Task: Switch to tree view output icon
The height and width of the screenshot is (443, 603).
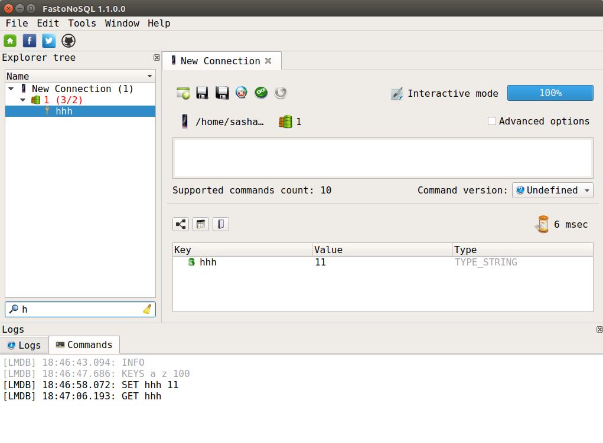Action: [181, 224]
